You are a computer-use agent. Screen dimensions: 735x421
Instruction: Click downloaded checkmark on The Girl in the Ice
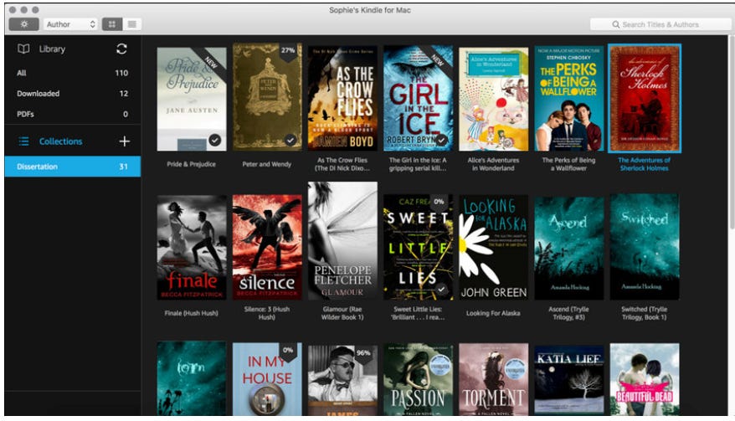441,140
